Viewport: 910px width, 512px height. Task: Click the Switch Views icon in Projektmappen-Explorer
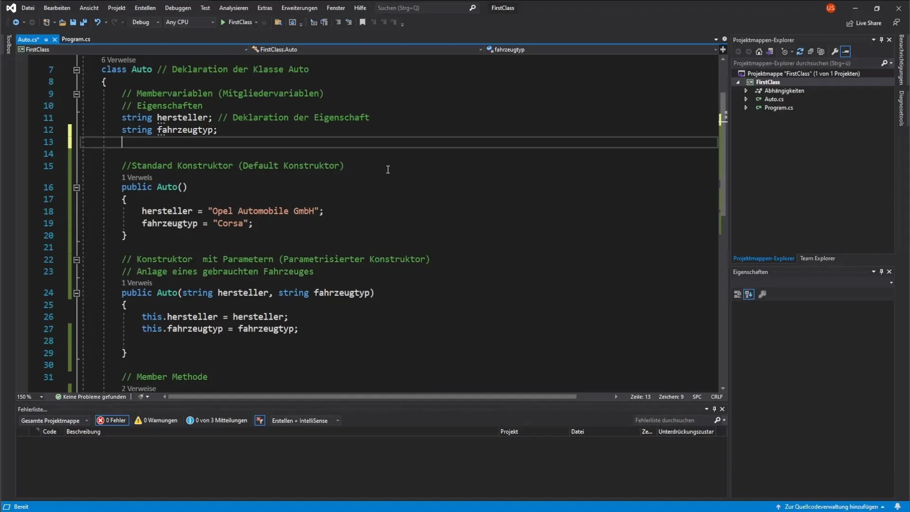point(770,52)
